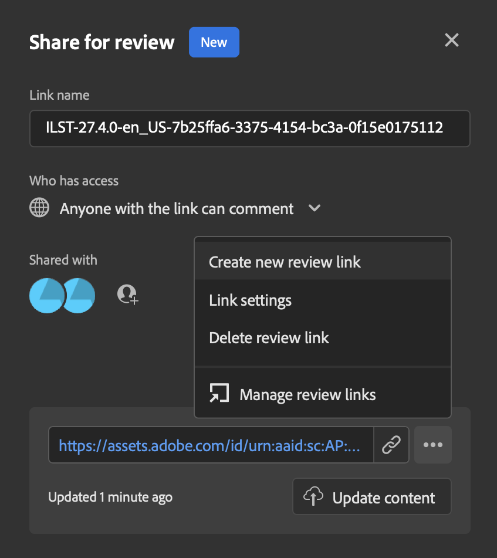The image size is (497, 558).
Task: Close the Share for review dialog
Action: [451, 40]
